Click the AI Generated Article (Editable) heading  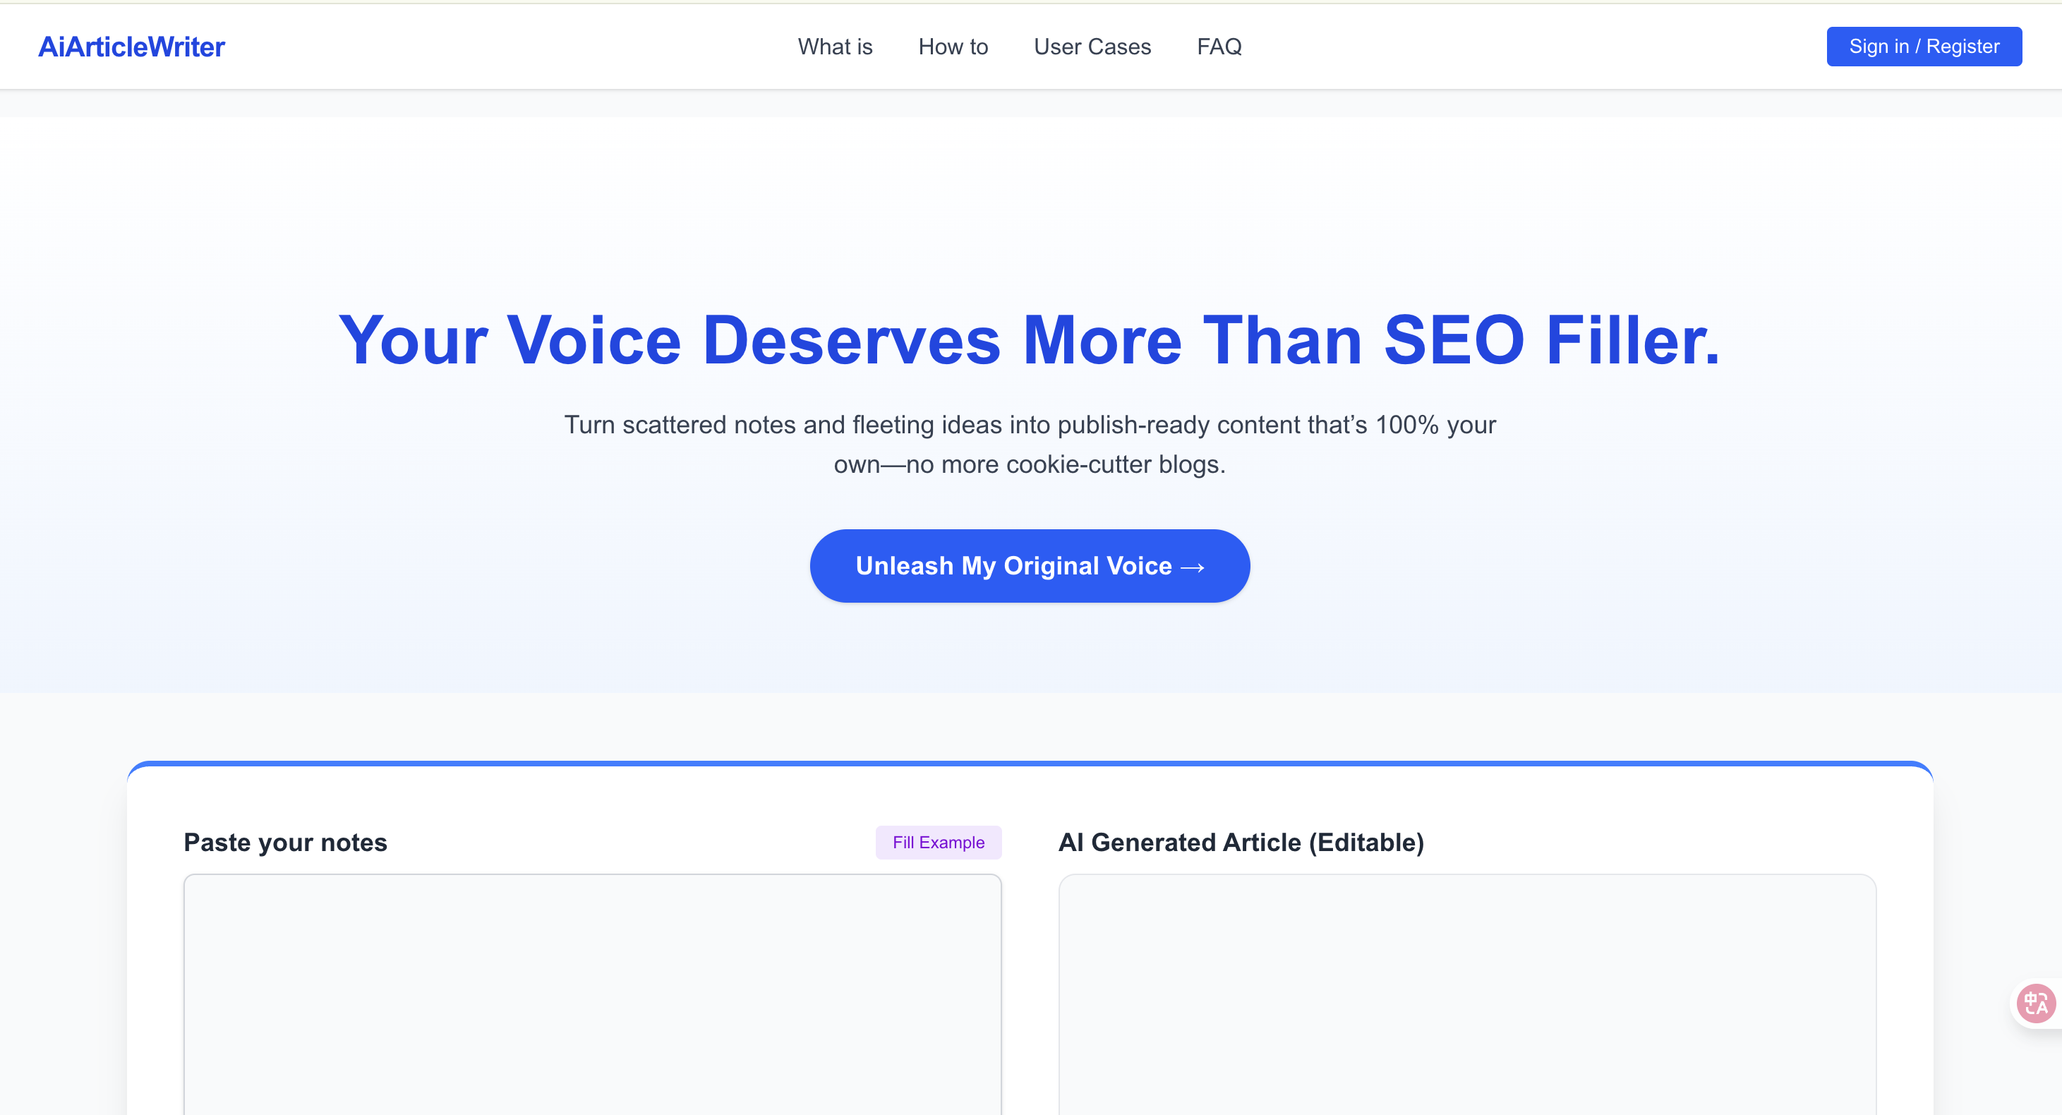(x=1241, y=842)
